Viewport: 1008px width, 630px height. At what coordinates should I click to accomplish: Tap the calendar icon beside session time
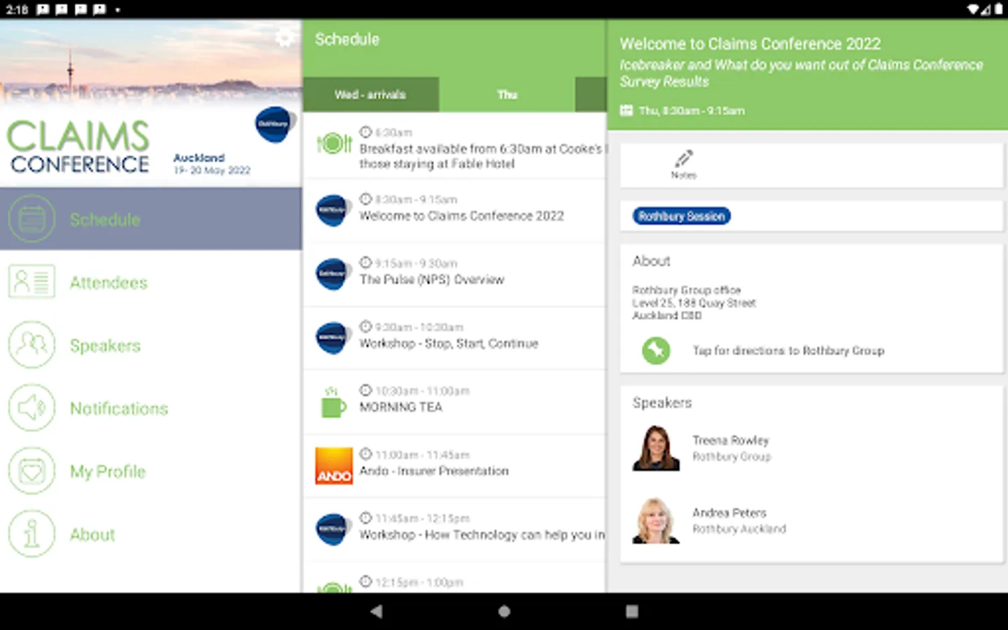coord(626,111)
